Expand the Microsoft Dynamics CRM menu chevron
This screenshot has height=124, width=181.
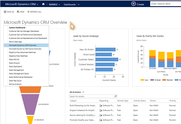tap(37, 4)
